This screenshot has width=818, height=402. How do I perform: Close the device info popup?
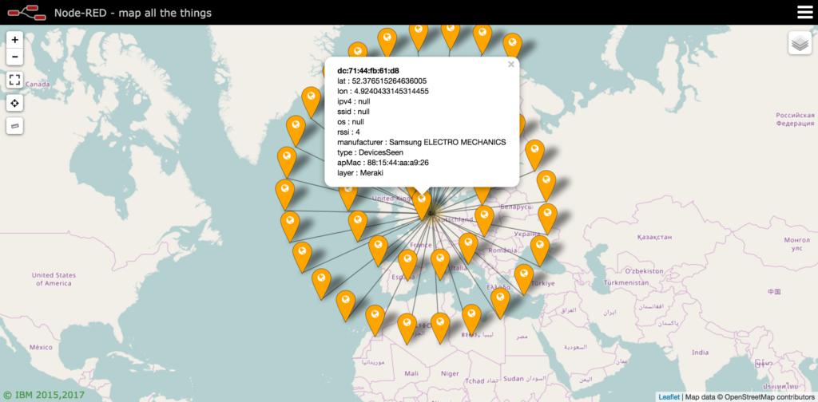(x=511, y=64)
